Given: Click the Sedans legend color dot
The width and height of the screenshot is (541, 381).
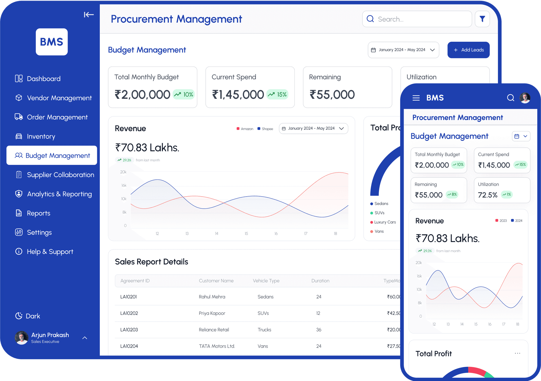Looking at the screenshot, I should coord(371,203).
